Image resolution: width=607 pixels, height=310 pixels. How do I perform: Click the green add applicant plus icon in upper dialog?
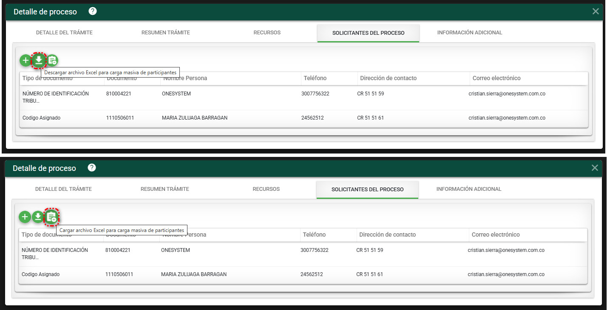pos(26,61)
